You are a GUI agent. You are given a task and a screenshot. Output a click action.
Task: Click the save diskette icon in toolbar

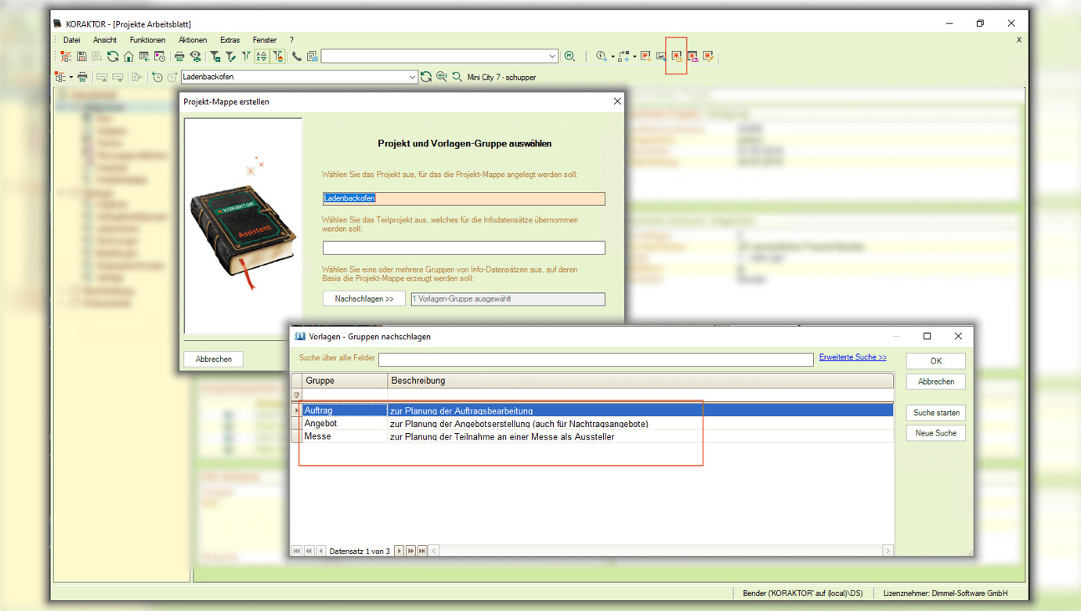coord(81,56)
